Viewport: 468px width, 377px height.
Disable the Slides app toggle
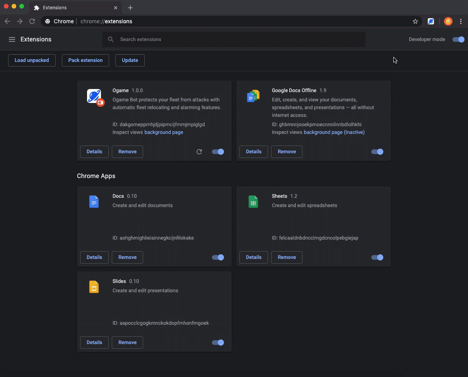point(218,343)
